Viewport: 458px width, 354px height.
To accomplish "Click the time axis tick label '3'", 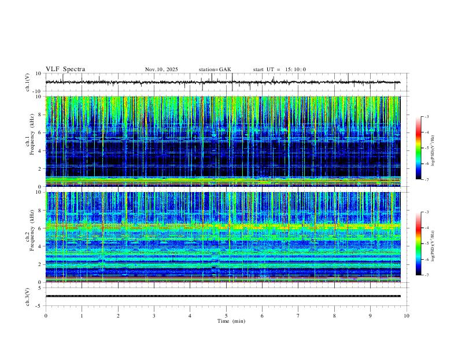I will (x=154, y=316).
